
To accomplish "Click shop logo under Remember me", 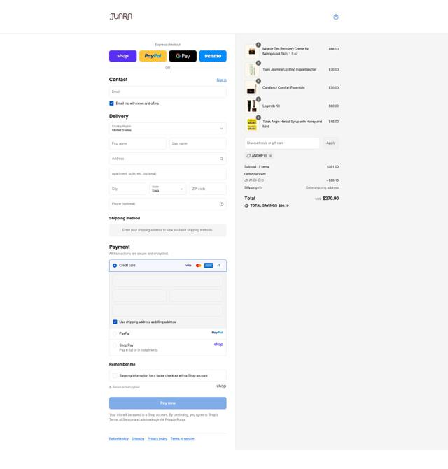I will [221, 386].
